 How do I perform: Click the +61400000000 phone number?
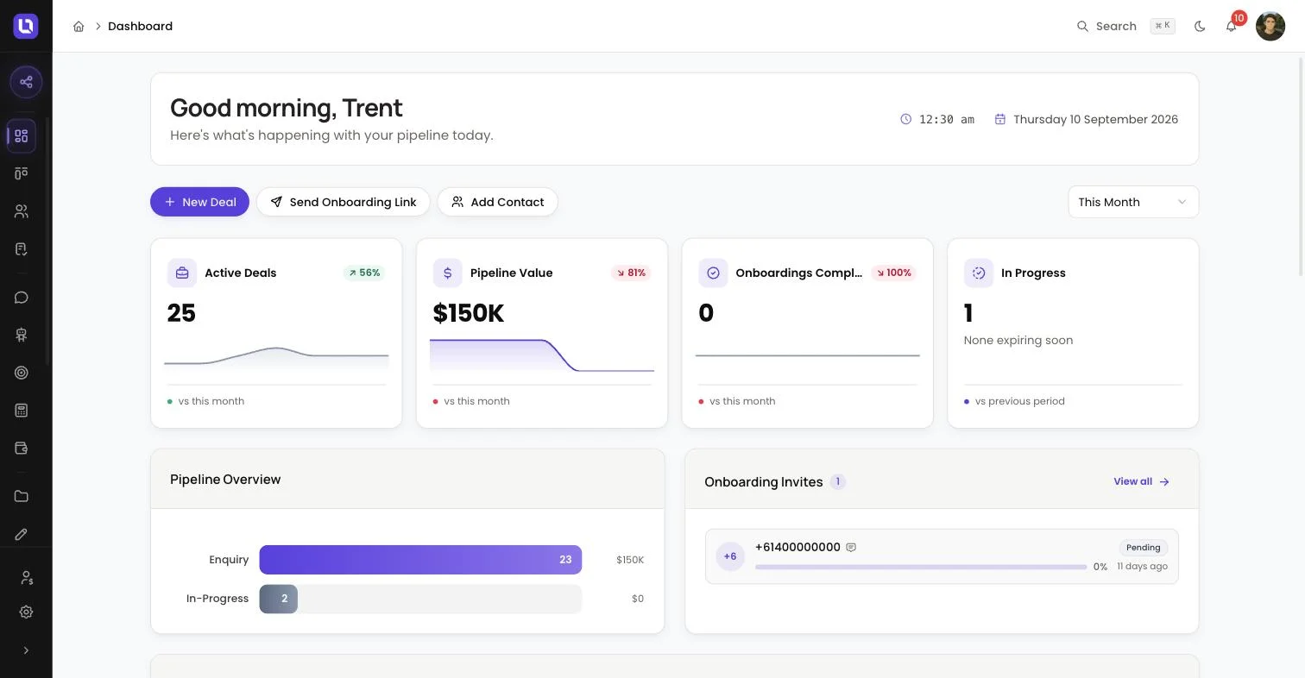click(797, 547)
